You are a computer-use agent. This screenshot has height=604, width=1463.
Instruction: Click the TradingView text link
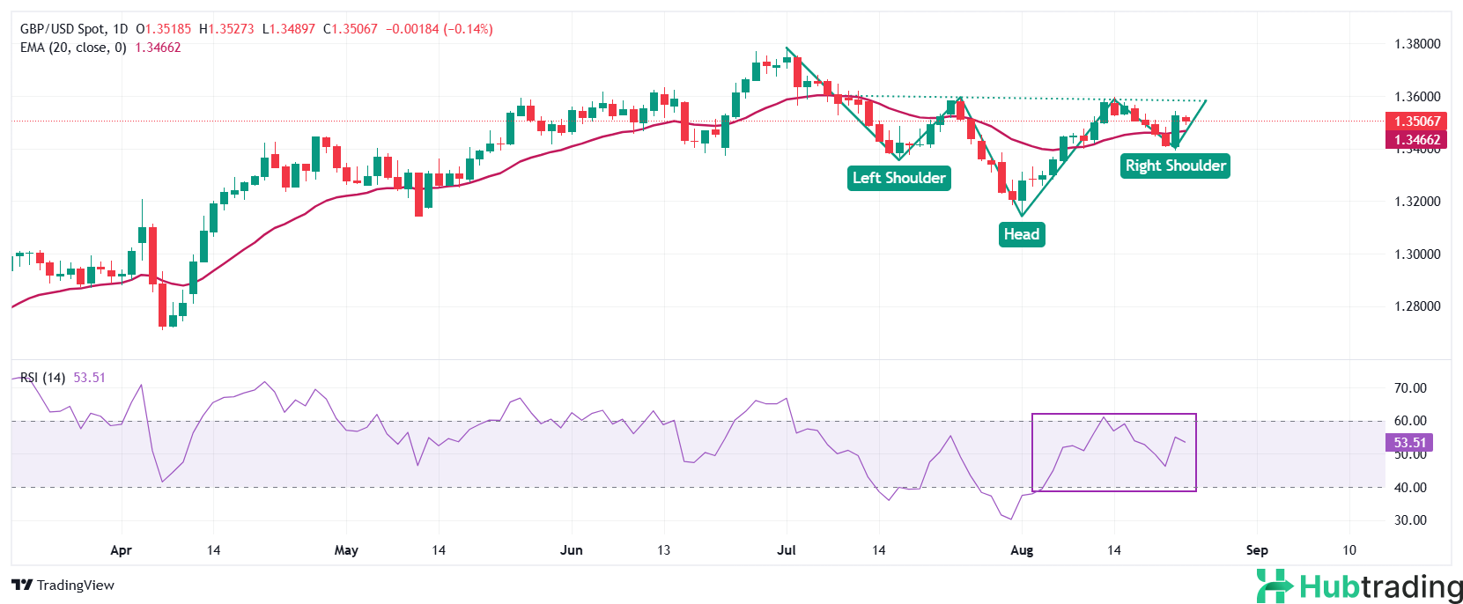pos(76,586)
